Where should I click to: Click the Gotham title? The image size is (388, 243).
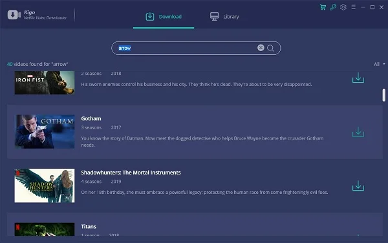(91, 118)
